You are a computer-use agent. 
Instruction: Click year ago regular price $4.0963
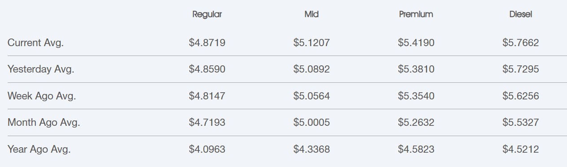coord(207,149)
